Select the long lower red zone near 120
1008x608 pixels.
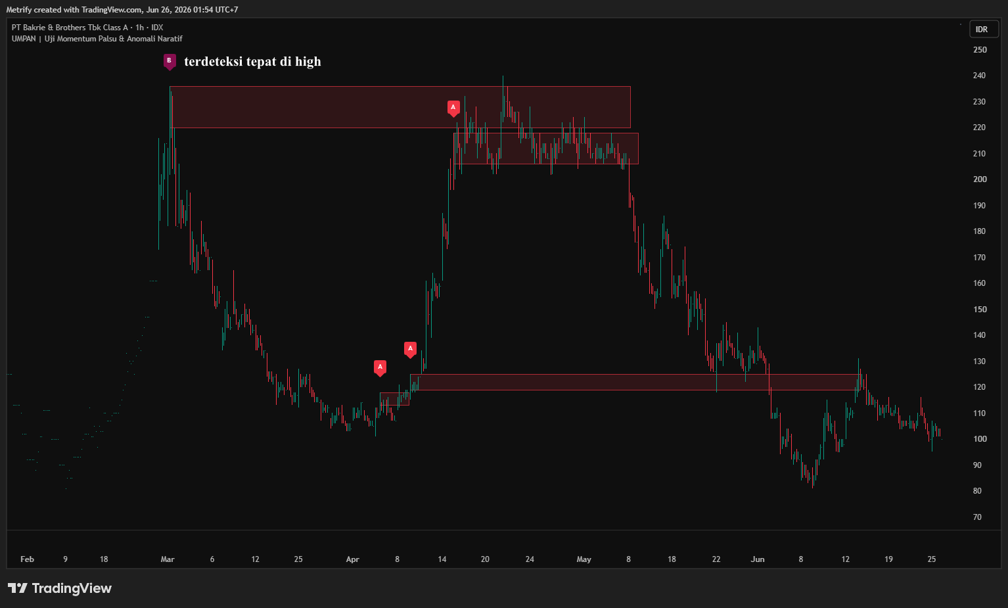tap(634, 382)
